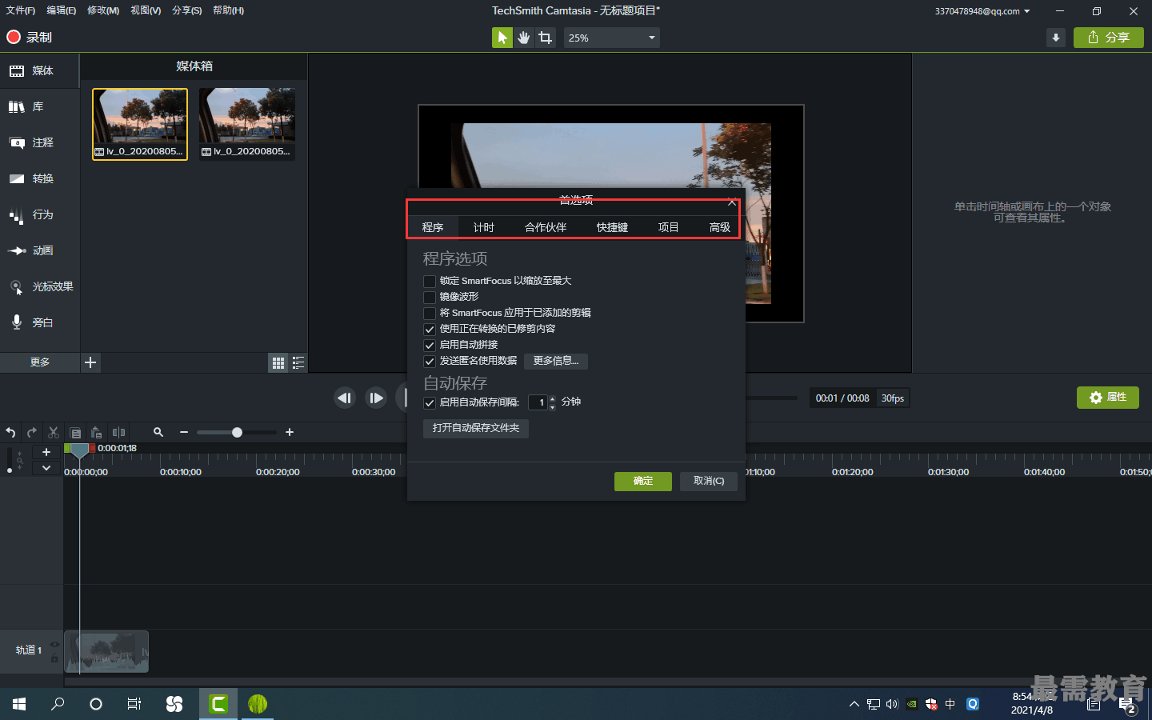Open the 旁白 Voice Narration panel
1152x720 pixels.
pos(39,322)
